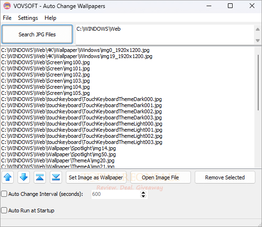Select Screen\img103.jpg list entry
The width and height of the screenshot is (262, 227).
coord(45,81)
